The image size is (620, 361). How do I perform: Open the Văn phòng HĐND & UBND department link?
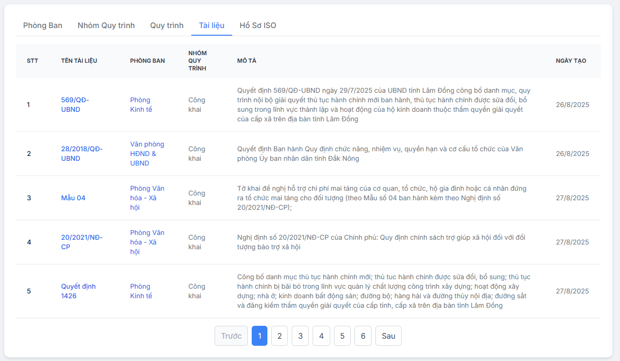(x=148, y=154)
